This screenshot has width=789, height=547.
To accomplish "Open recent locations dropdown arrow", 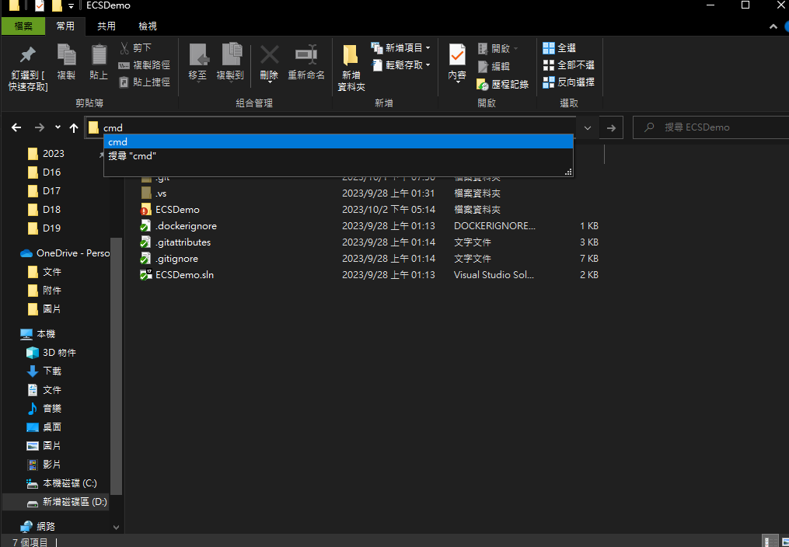I will pyautogui.click(x=58, y=127).
